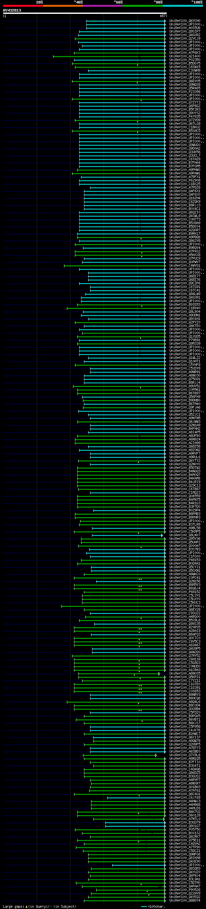Click the purple ~60% identity legend segment
This screenshot has width=206, height=909.
click(x=103, y=6)
